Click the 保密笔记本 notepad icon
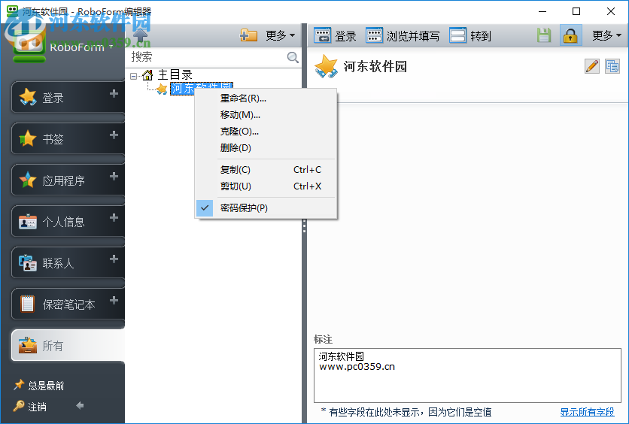 tap(28, 304)
